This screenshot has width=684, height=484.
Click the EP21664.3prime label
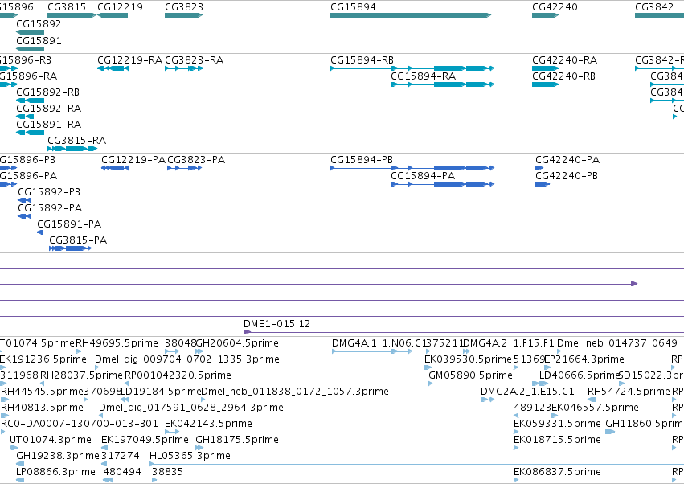coord(584,359)
